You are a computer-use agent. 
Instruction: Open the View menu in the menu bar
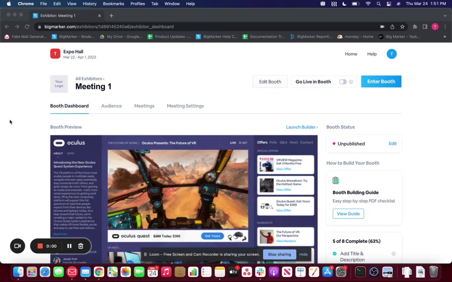pyautogui.click(x=71, y=4)
